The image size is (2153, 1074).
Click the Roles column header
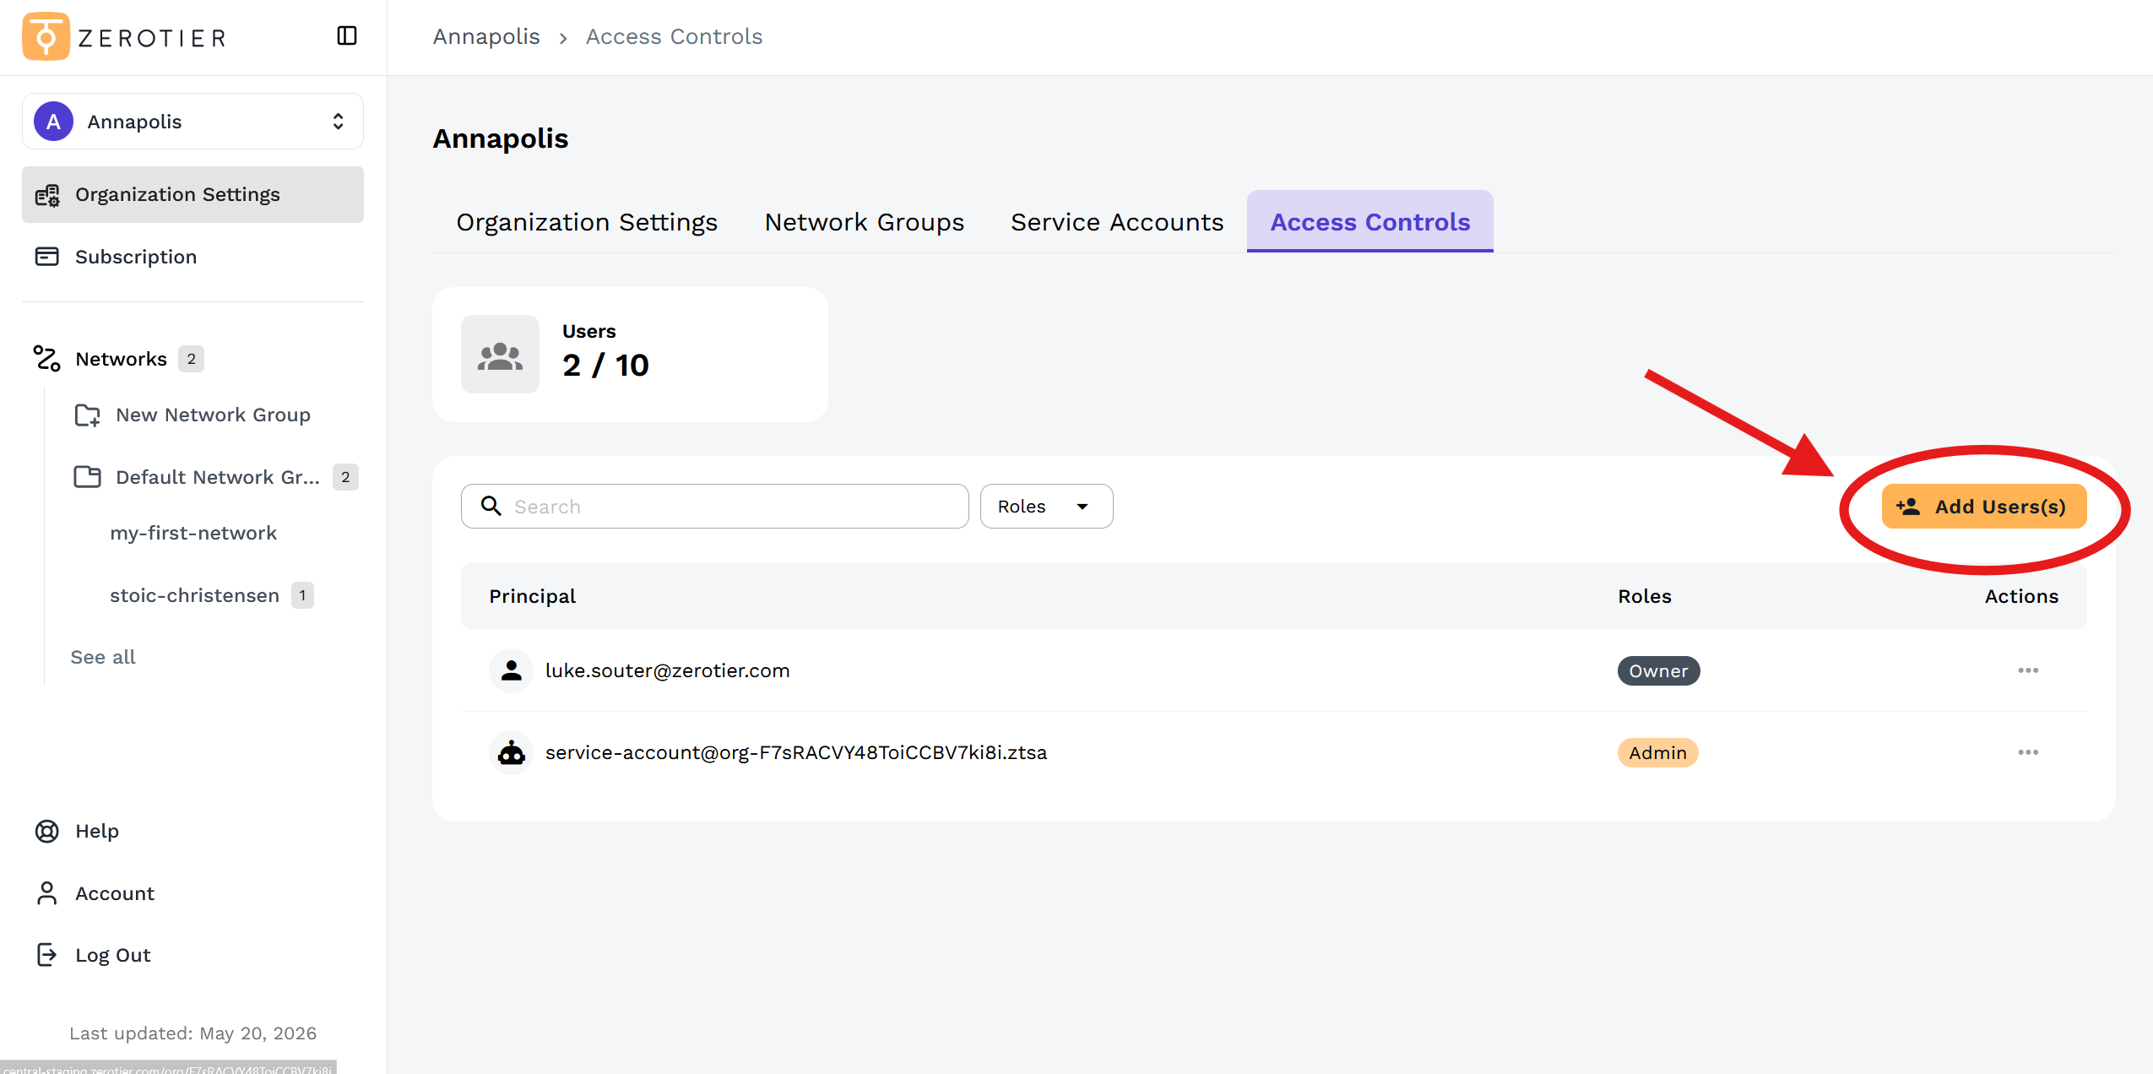tap(1645, 596)
